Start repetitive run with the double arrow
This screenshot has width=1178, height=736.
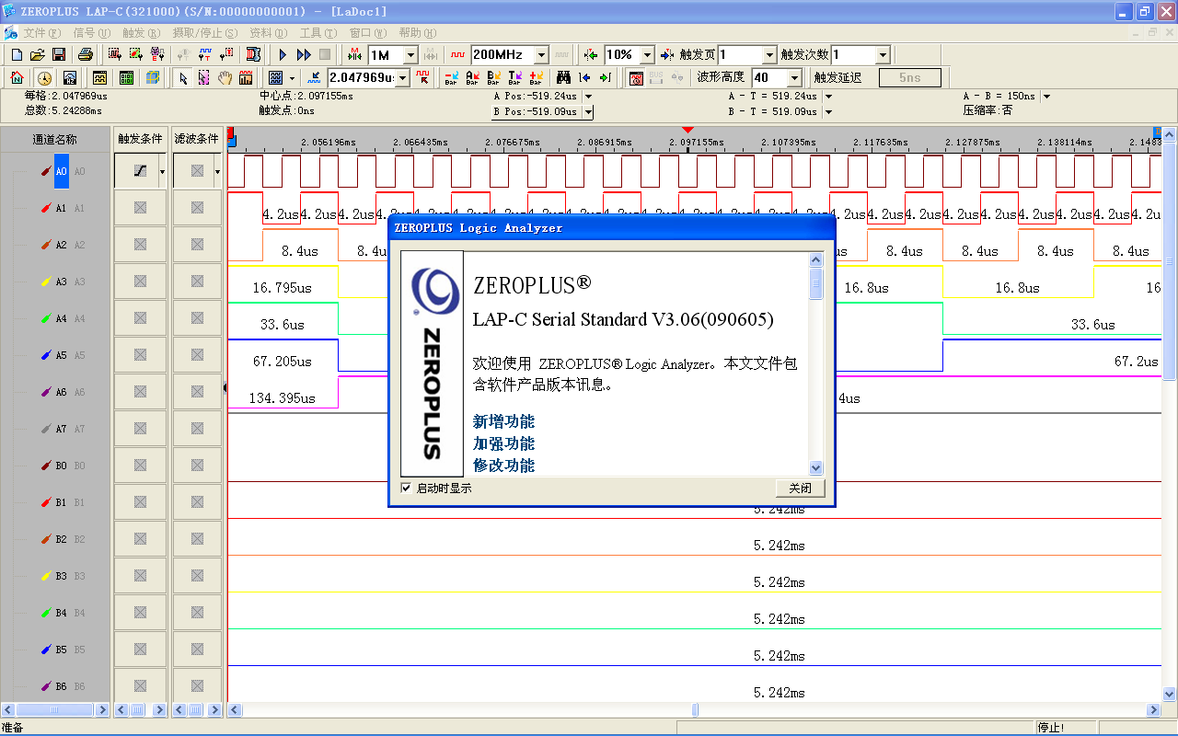tap(304, 55)
